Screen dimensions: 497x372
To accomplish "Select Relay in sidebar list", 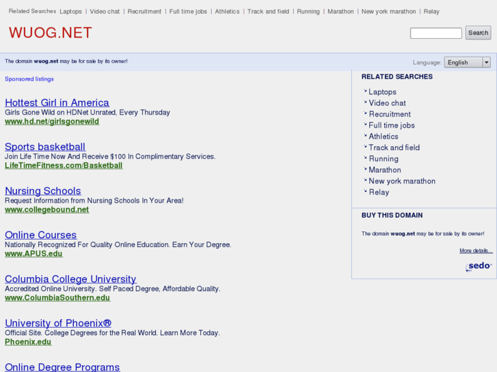I will point(379,192).
